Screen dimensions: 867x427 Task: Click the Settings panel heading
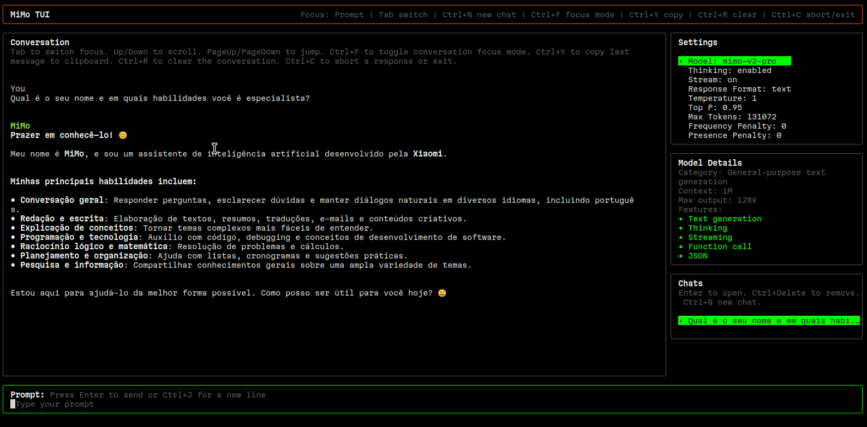click(x=698, y=43)
